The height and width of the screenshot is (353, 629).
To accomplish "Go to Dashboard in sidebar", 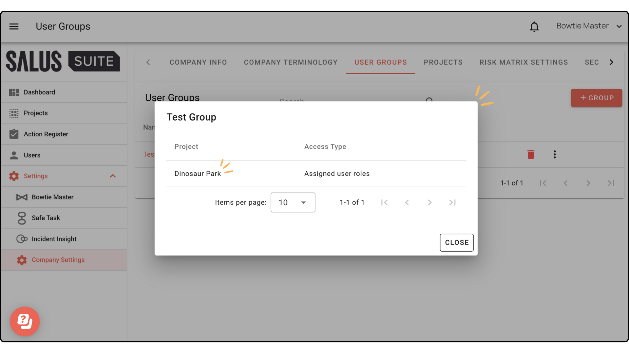I will (x=39, y=92).
